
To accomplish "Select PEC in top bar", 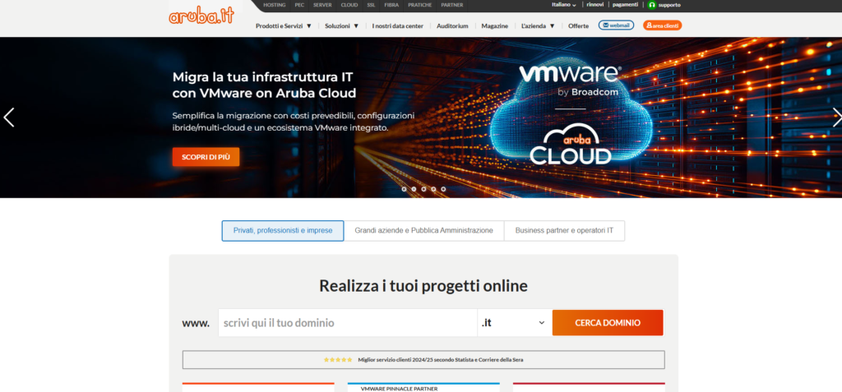I will pyautogui.click(x=299, y=5).
